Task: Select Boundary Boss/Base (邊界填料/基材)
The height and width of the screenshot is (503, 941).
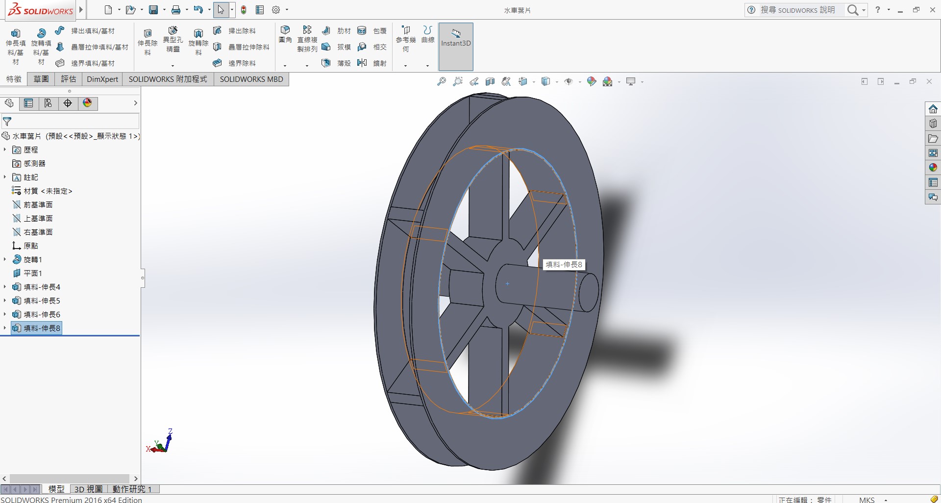Action: [x=85, y=63]
